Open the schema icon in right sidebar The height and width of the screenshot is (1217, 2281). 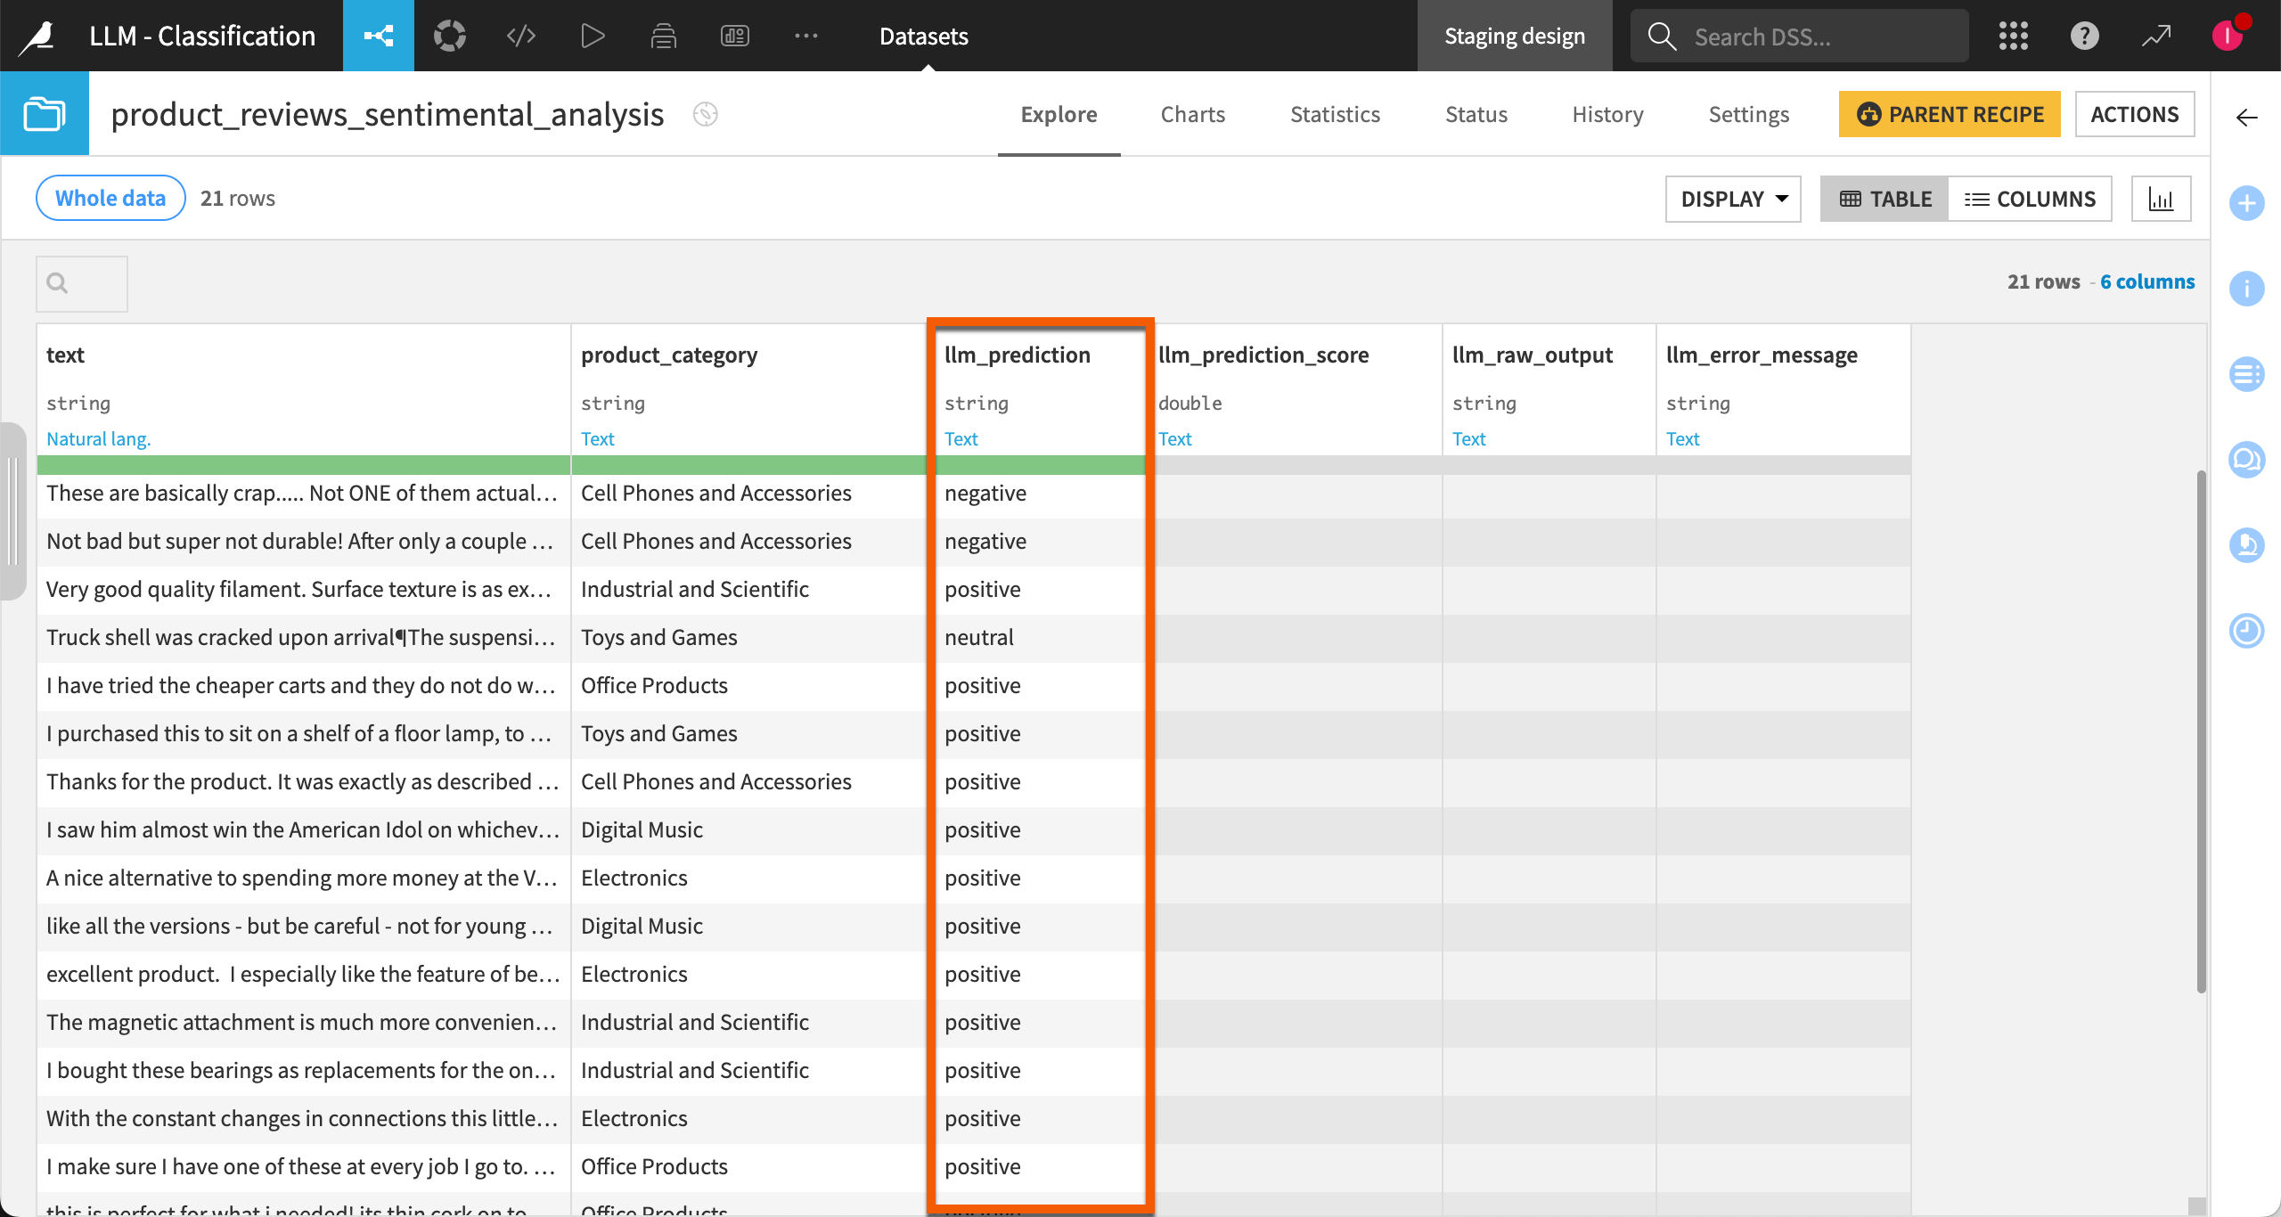pyautogui.click(x=2247, y=374)
